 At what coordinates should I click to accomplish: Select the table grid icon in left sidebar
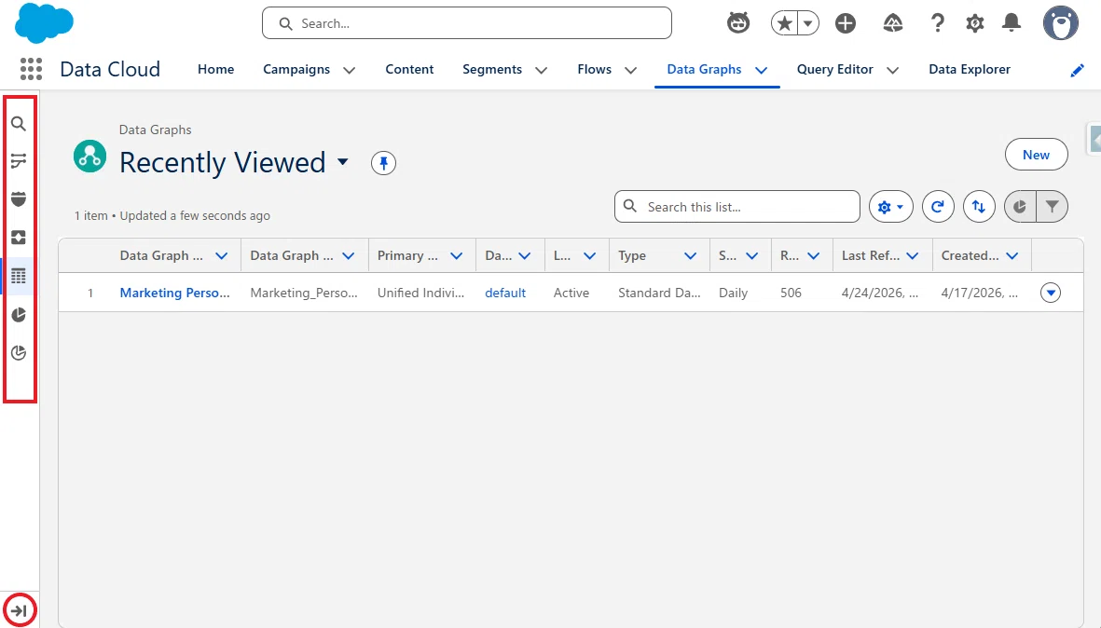pos(19,277)
